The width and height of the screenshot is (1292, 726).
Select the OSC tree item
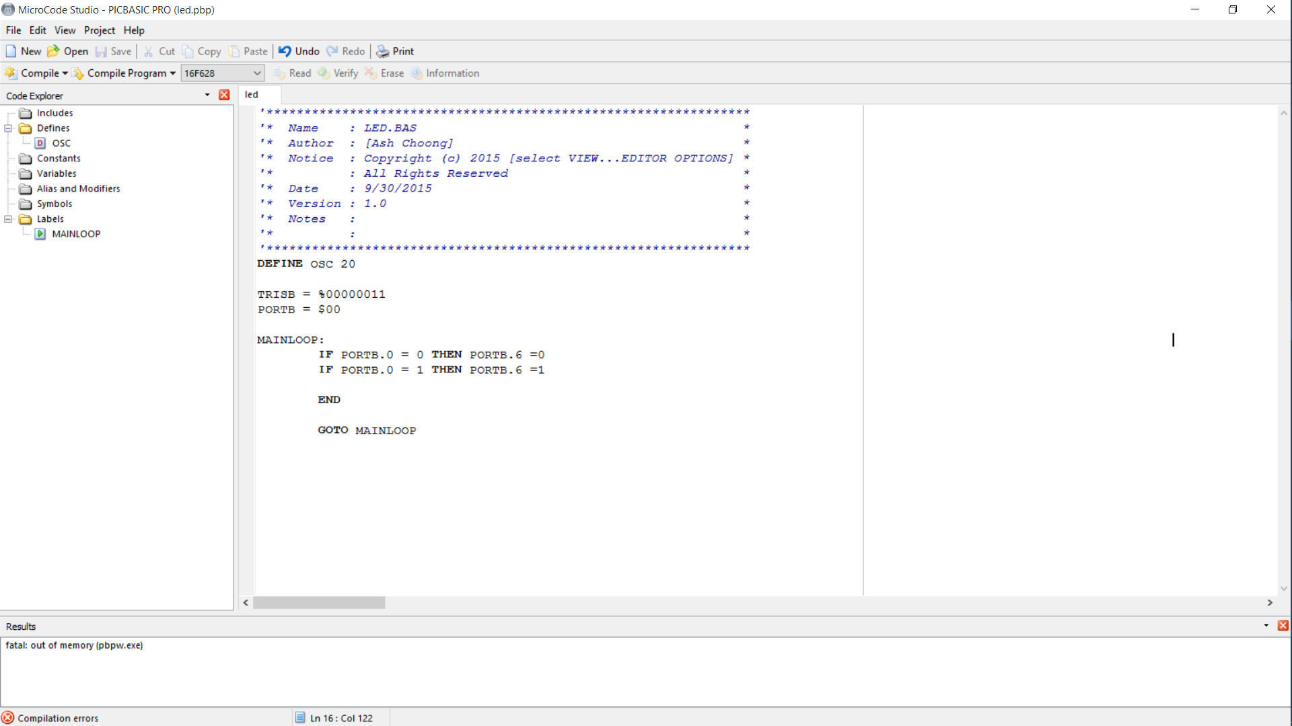click(61, 143)
